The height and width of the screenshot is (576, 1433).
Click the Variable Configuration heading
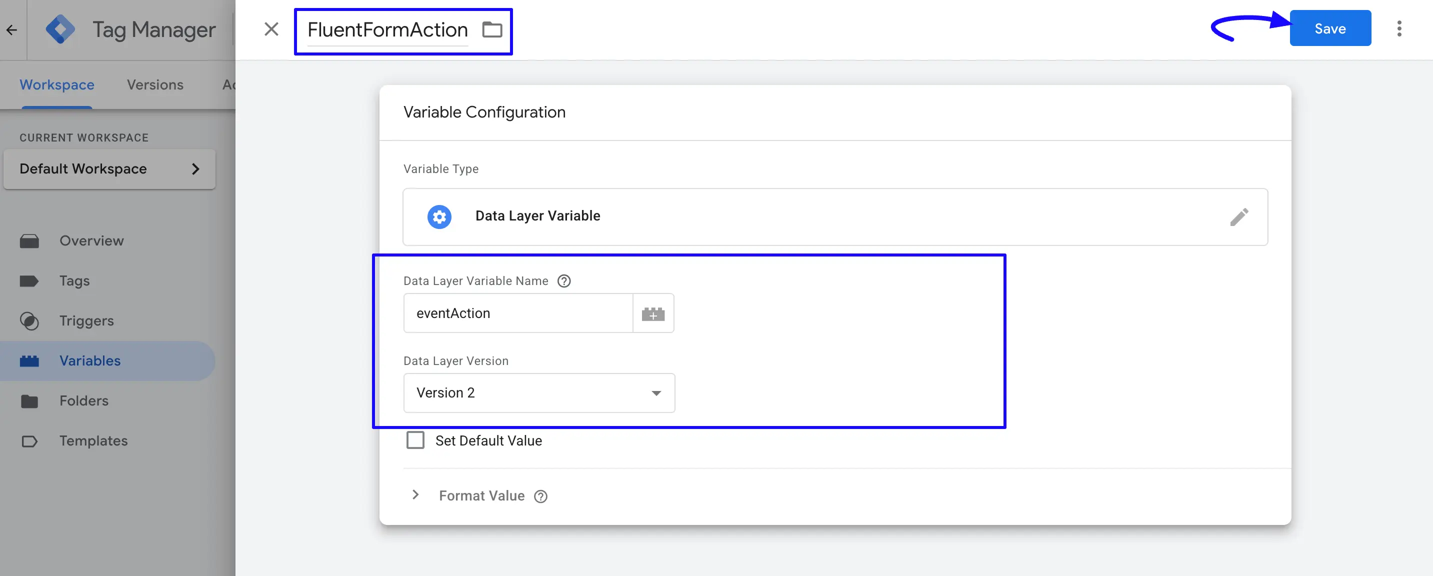(x=484, y=112)
